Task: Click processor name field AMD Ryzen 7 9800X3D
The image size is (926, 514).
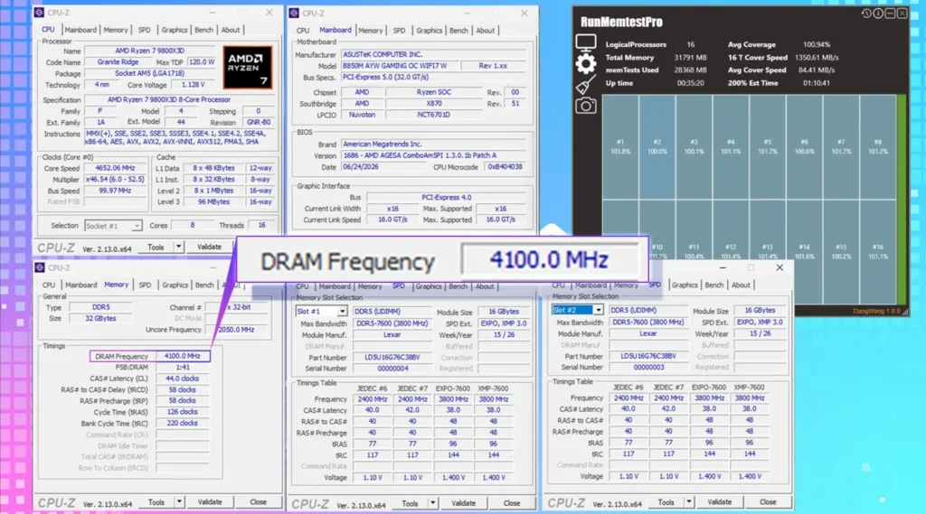Action: [x=150, y=51]
